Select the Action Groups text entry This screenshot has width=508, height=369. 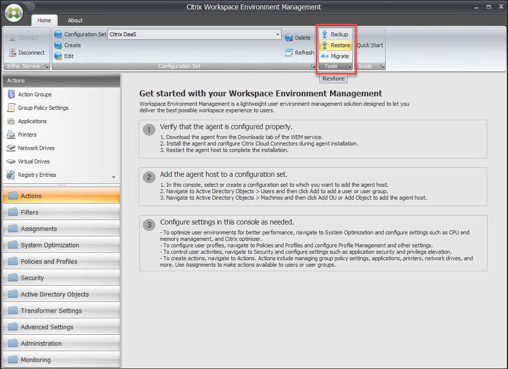coord(35,94)
